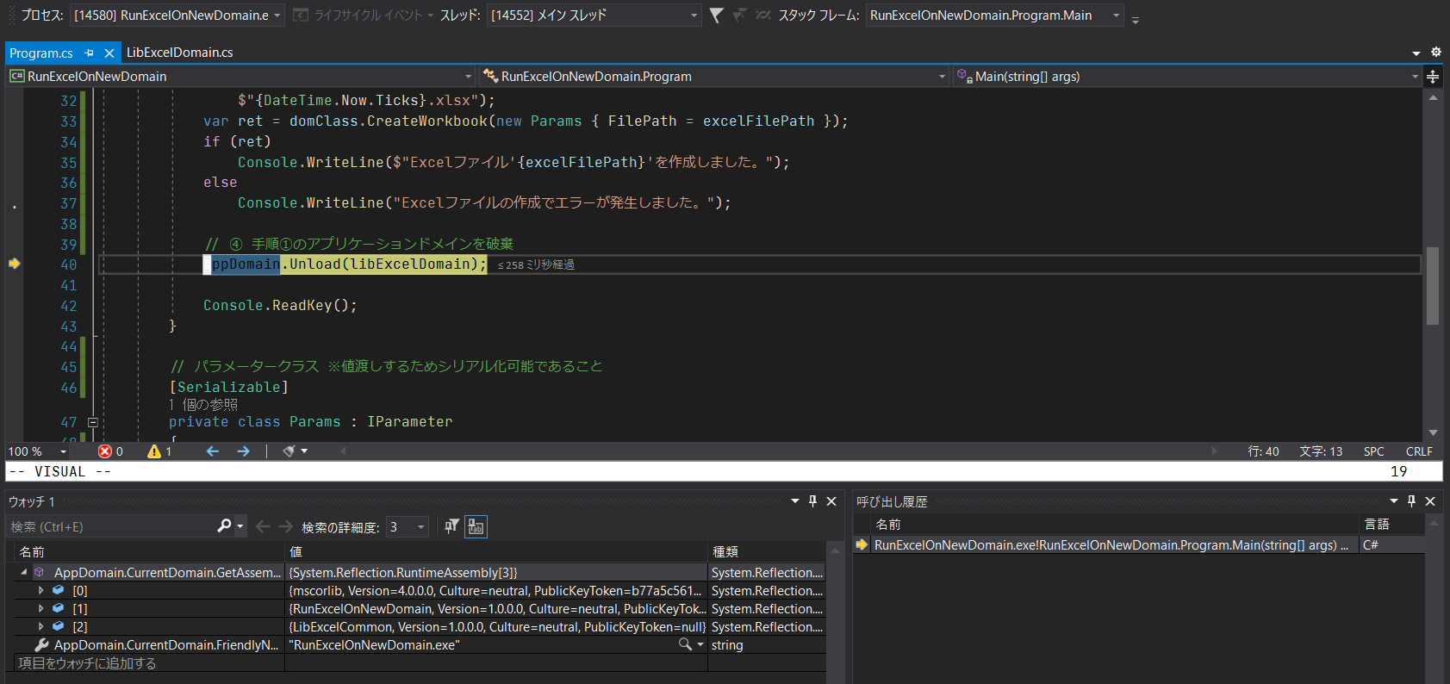The width and height of the screenshot is (1450, 684).
Task: Click the yellow arrow in the Call Stack row
Action: click(862, 545)
